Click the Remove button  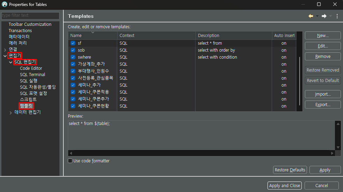[x=323, y=56]
